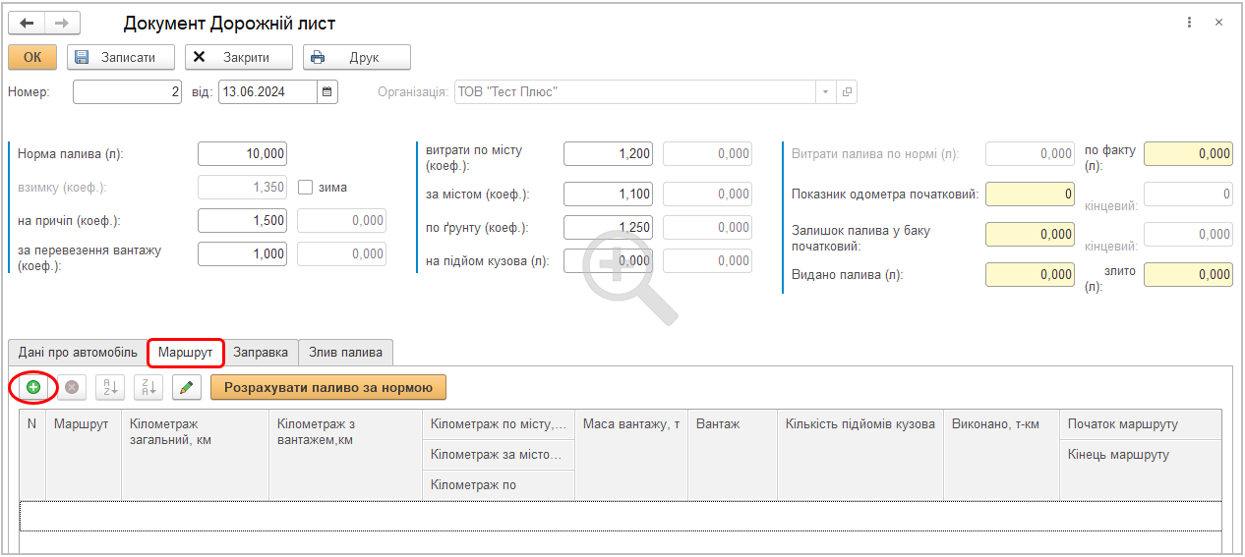Click the взимку coefficient field 1,350

(x=243, y=187)
